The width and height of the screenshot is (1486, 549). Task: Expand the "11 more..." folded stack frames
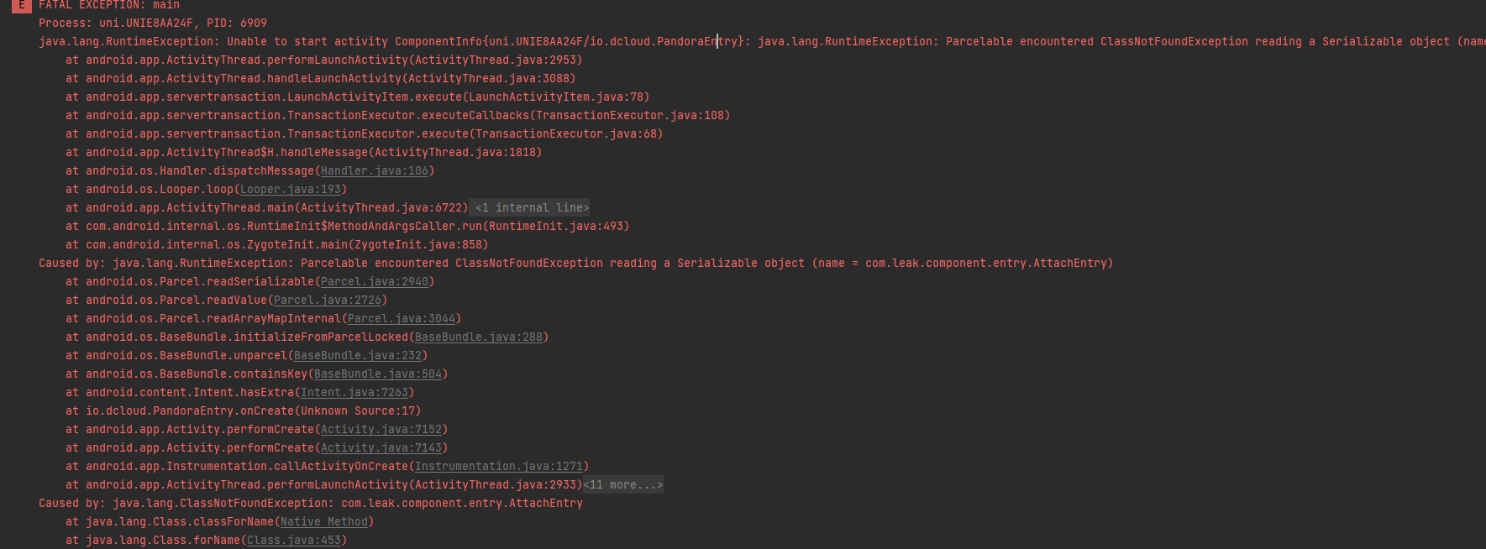coord(623,484)
